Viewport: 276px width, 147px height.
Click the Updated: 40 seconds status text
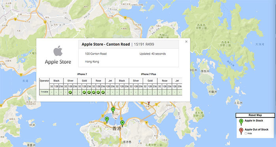(x=153, y=54)
